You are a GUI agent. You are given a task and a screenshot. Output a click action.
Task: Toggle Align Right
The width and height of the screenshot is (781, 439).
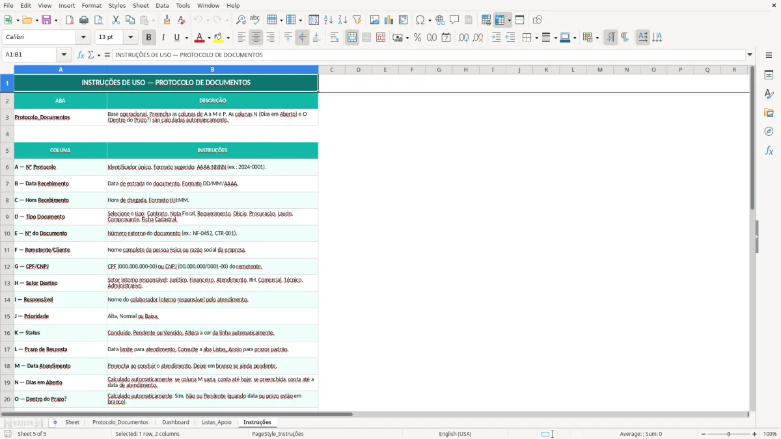(270, 38)
